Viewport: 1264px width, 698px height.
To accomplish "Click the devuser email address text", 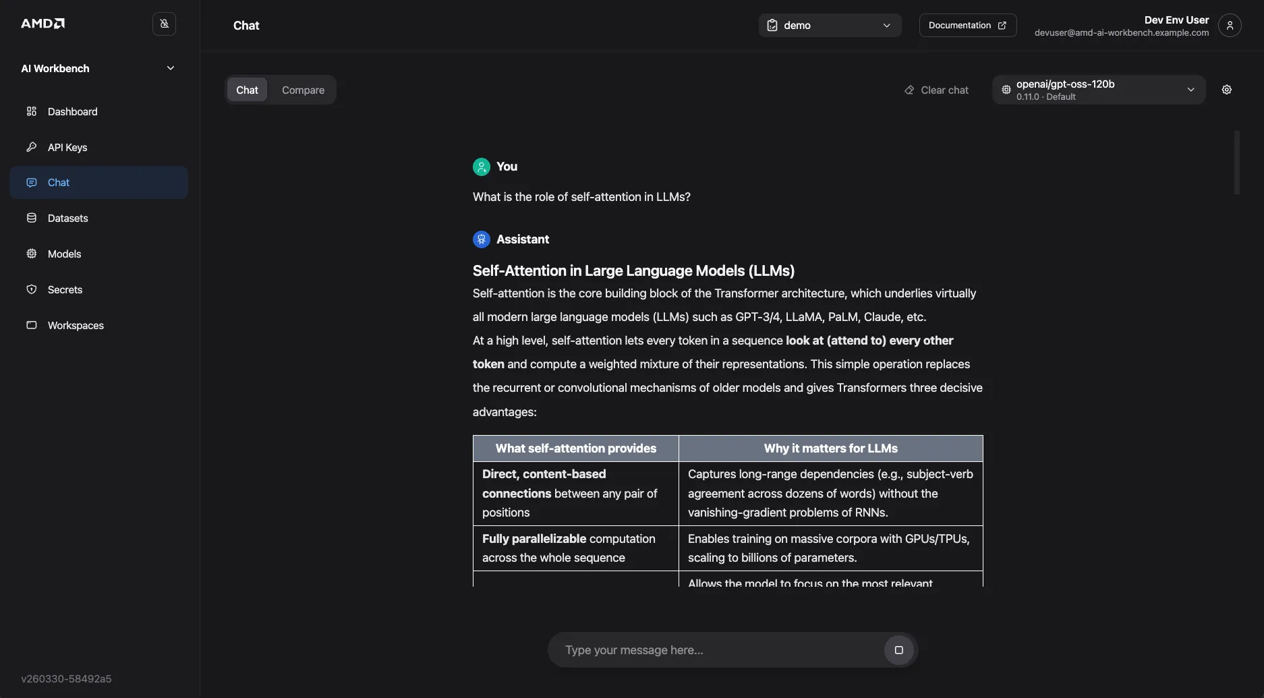I will [x=1121, y=32].
